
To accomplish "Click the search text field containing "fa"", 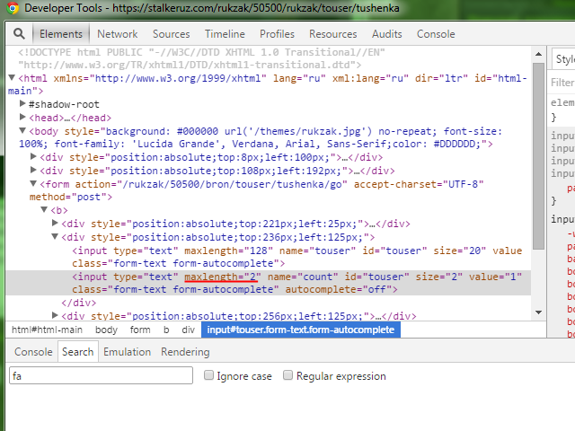I will click(99, 376).
